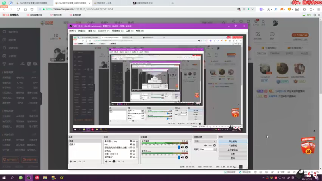Open 我的订阅 bookmark link

pyautogui.click(x=56, y=15)
